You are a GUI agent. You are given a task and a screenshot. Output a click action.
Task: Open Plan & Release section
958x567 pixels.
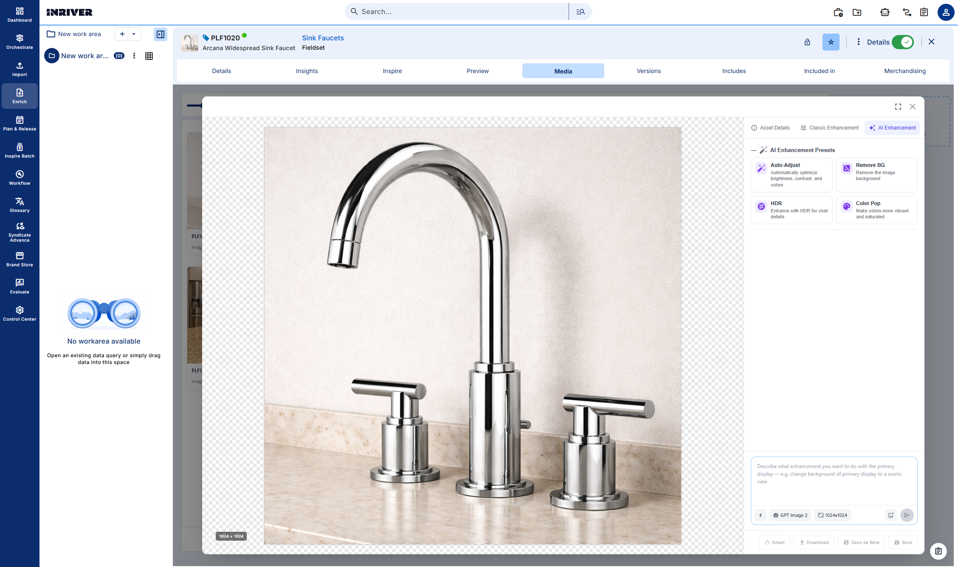(x=20, y=123)
